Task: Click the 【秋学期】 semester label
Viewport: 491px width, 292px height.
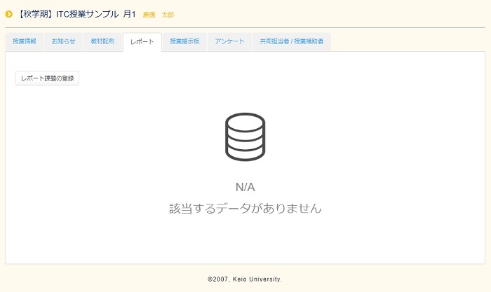Action: pos(36,14)
